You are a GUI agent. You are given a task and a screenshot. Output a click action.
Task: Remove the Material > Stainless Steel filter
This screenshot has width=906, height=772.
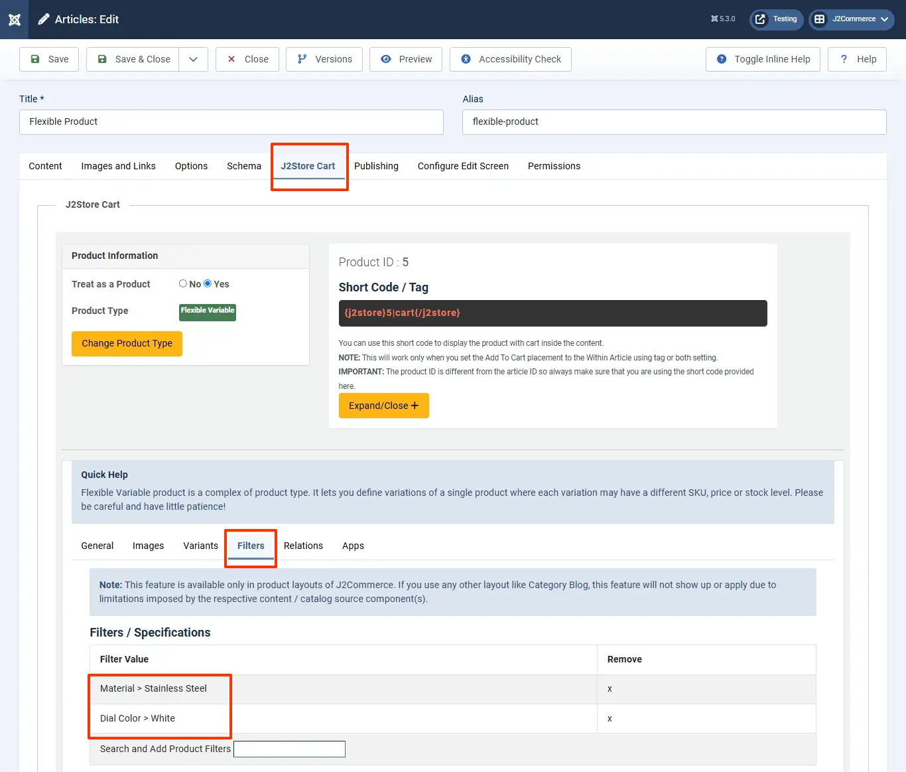click(610, 689)
